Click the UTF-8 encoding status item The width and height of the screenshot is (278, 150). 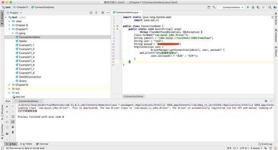[244, 148]
